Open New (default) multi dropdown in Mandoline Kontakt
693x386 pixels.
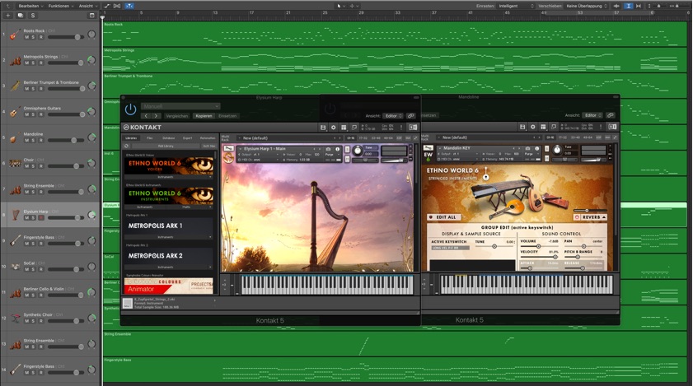tap(489, 137)
